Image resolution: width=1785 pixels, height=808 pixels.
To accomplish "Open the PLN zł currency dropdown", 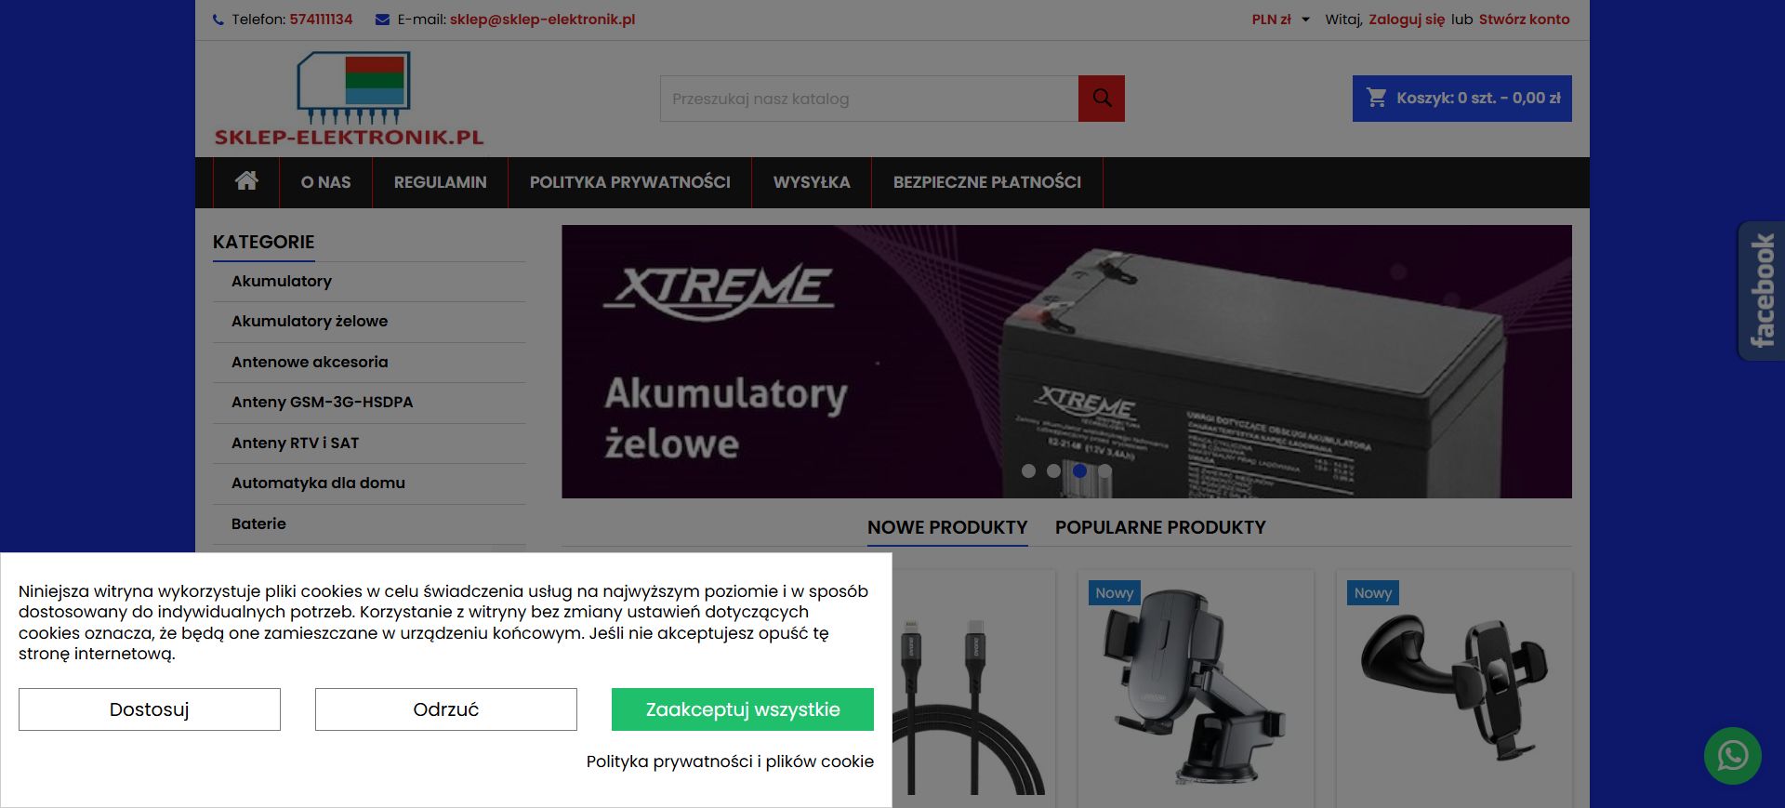I will pos(1280,20).
